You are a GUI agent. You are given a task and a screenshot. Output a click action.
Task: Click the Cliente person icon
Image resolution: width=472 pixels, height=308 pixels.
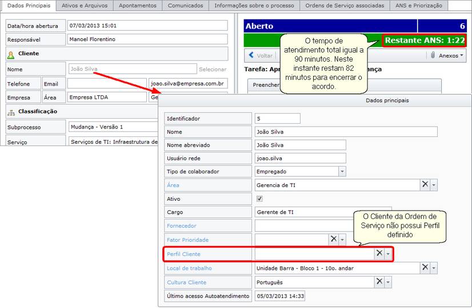point(11,55)
